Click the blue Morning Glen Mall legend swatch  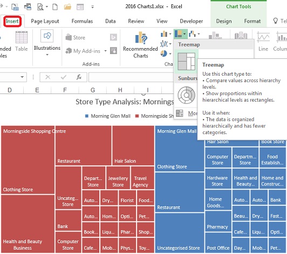tap(87, 116)
